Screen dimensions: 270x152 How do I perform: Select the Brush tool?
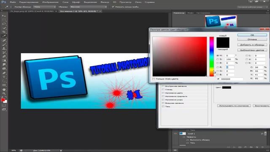click(4, 44)
